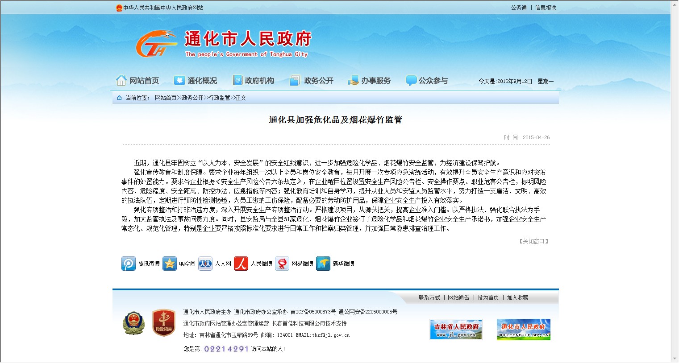Click the 关闭窗口 link
The image size is (679, 363).
click(x=534, y=241)
